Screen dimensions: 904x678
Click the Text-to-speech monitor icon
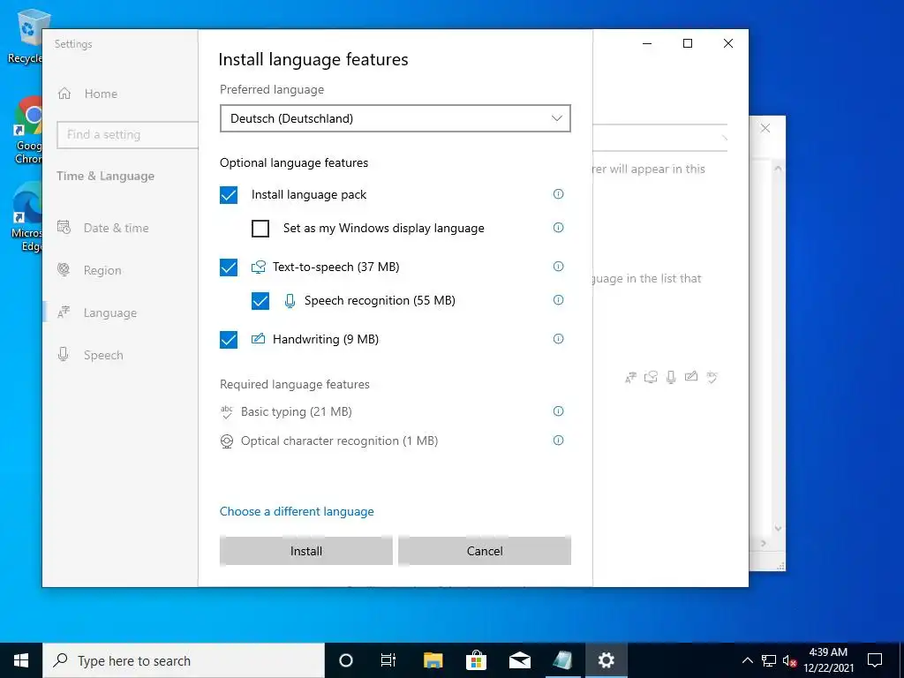click(259, 267)
